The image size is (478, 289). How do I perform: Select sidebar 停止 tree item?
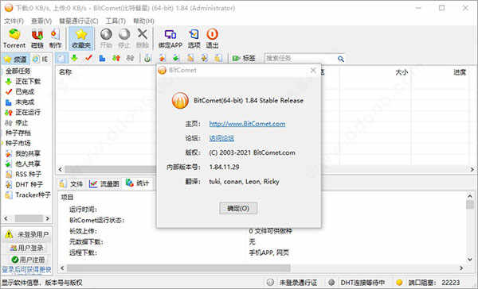[22, 123]
